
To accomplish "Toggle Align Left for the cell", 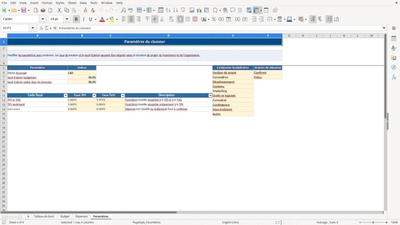I will click(124, 19).
